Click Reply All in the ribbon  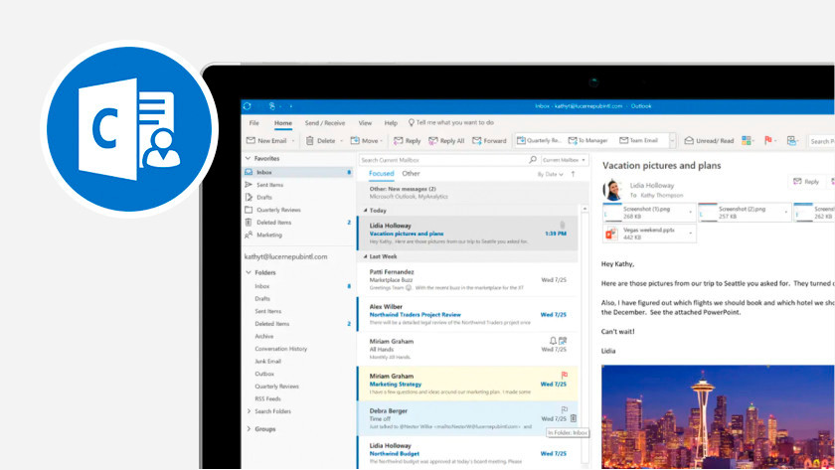point(448,141)
